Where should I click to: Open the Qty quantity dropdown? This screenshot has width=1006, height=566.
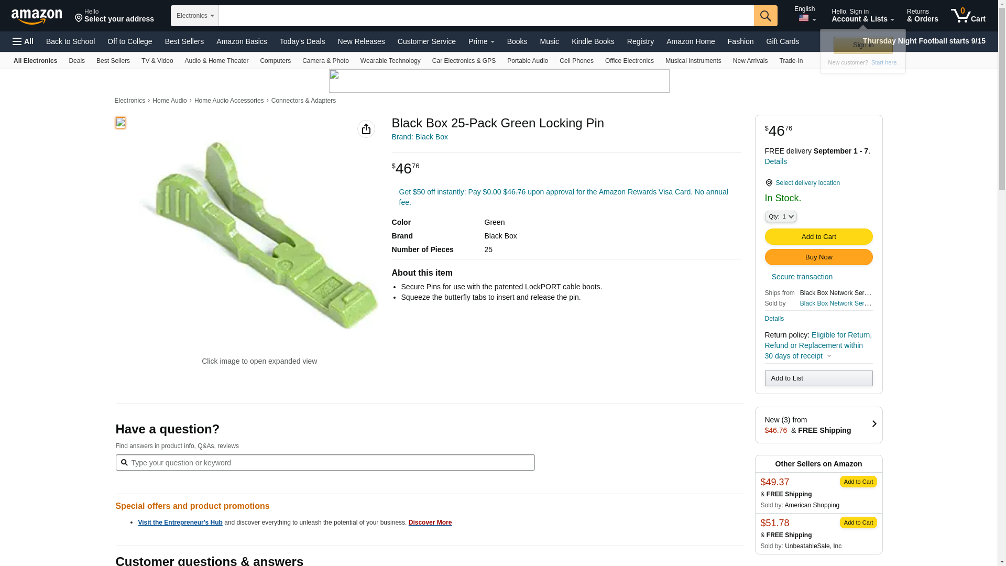pyautogui.click(x=780, y=216)
